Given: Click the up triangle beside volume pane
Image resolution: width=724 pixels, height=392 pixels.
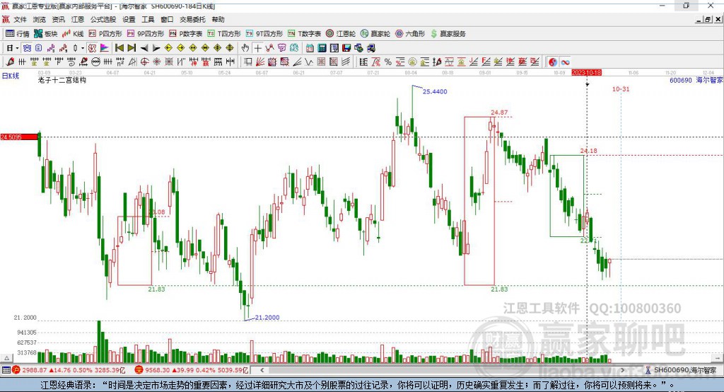Looking at the screenshot, I should pos(6,358).
